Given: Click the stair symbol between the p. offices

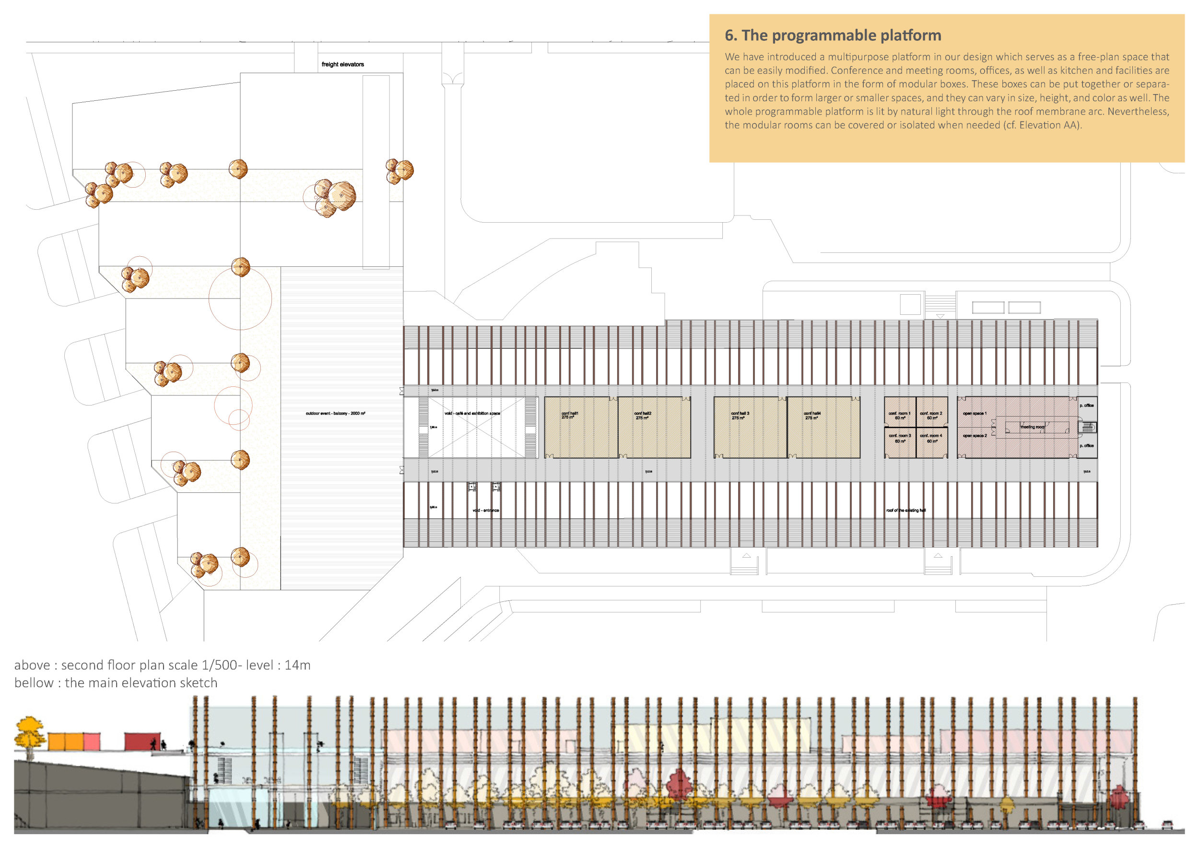Looking at the screenshot, I should (x=1087, y=428).
